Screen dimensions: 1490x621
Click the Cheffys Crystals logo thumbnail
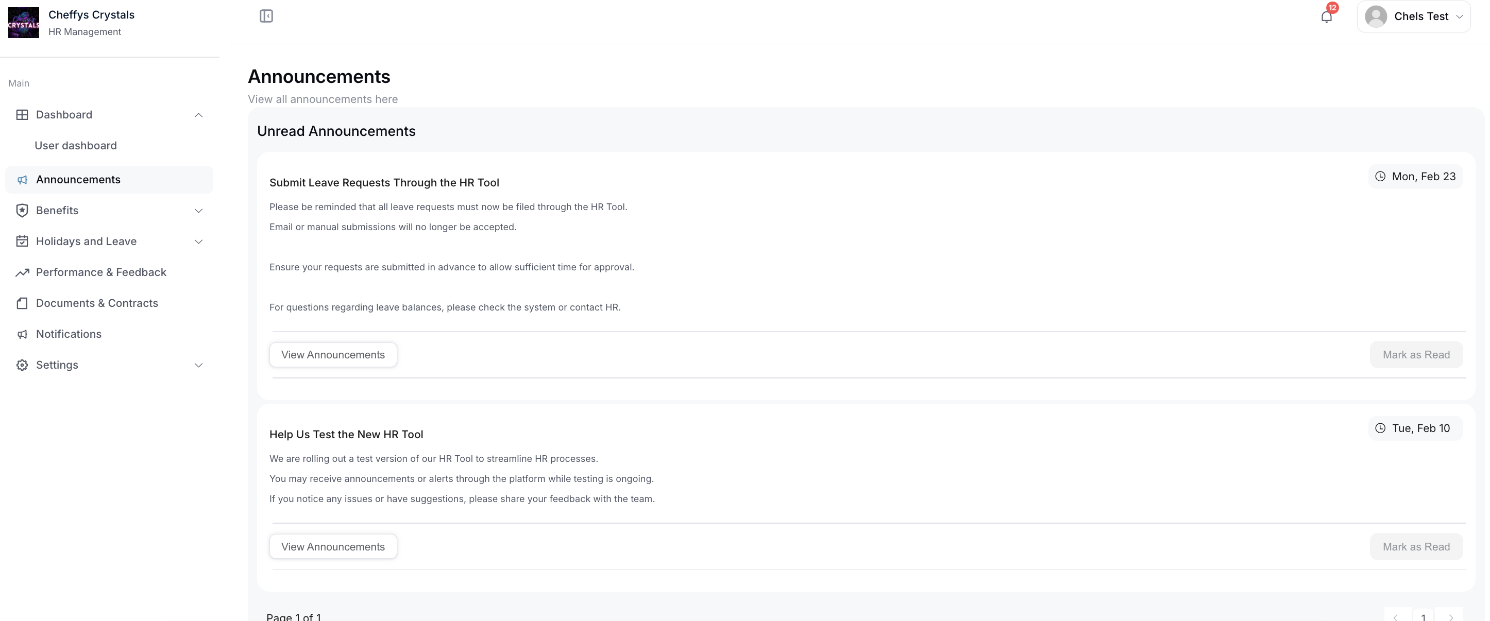click(x=24, y=23)
